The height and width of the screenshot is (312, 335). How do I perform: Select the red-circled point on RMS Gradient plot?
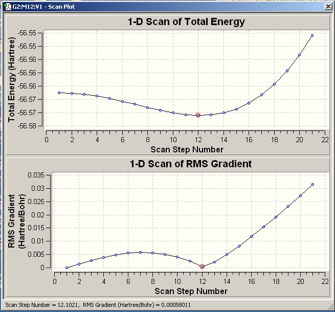pos(202,266)
